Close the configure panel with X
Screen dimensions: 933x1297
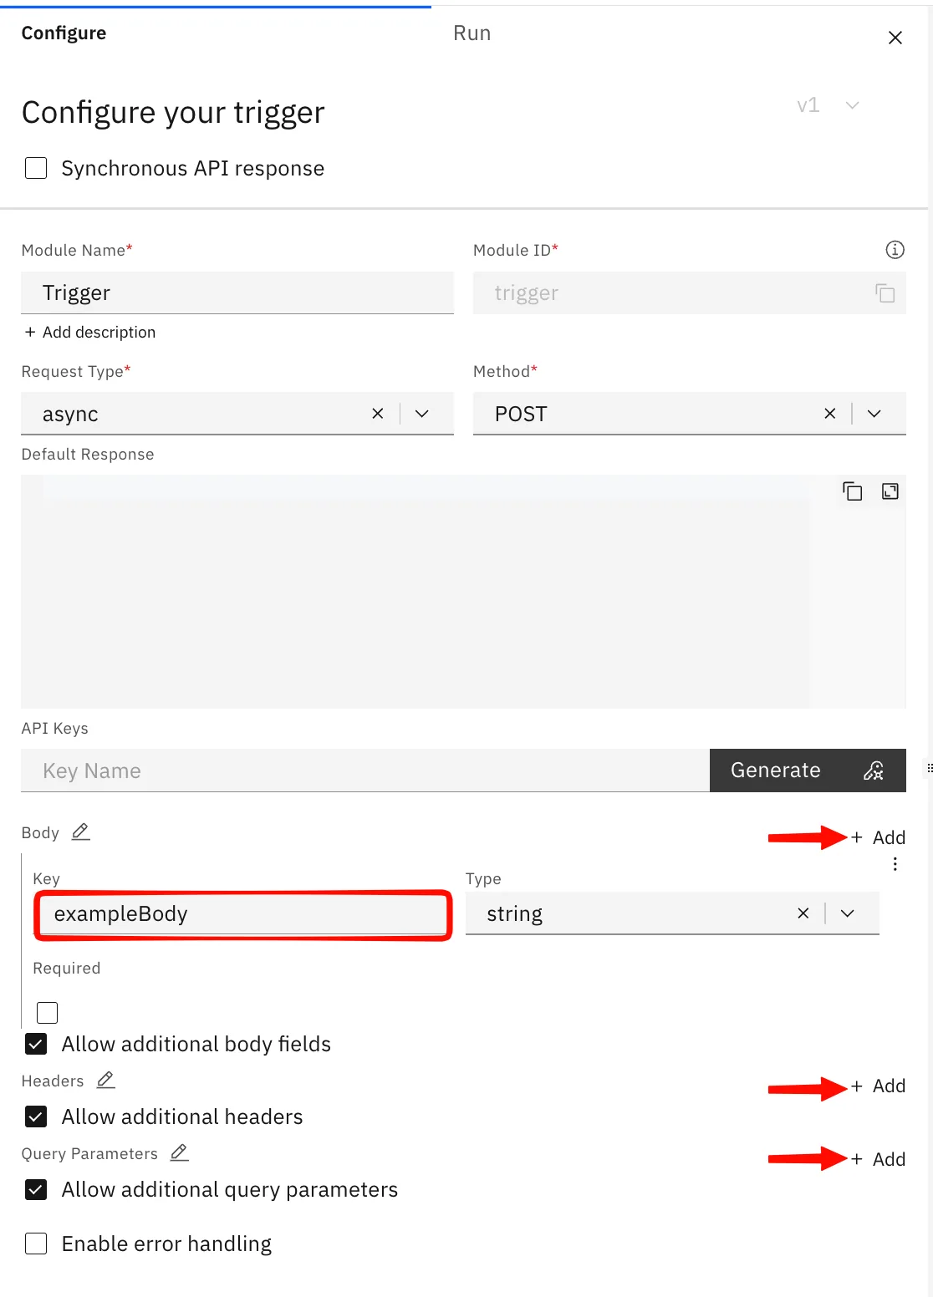(895, 38)
